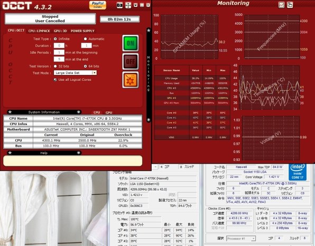Choose the 64 bits test version
This screenshot has height=246, width=315.
(x=86, y=66)
